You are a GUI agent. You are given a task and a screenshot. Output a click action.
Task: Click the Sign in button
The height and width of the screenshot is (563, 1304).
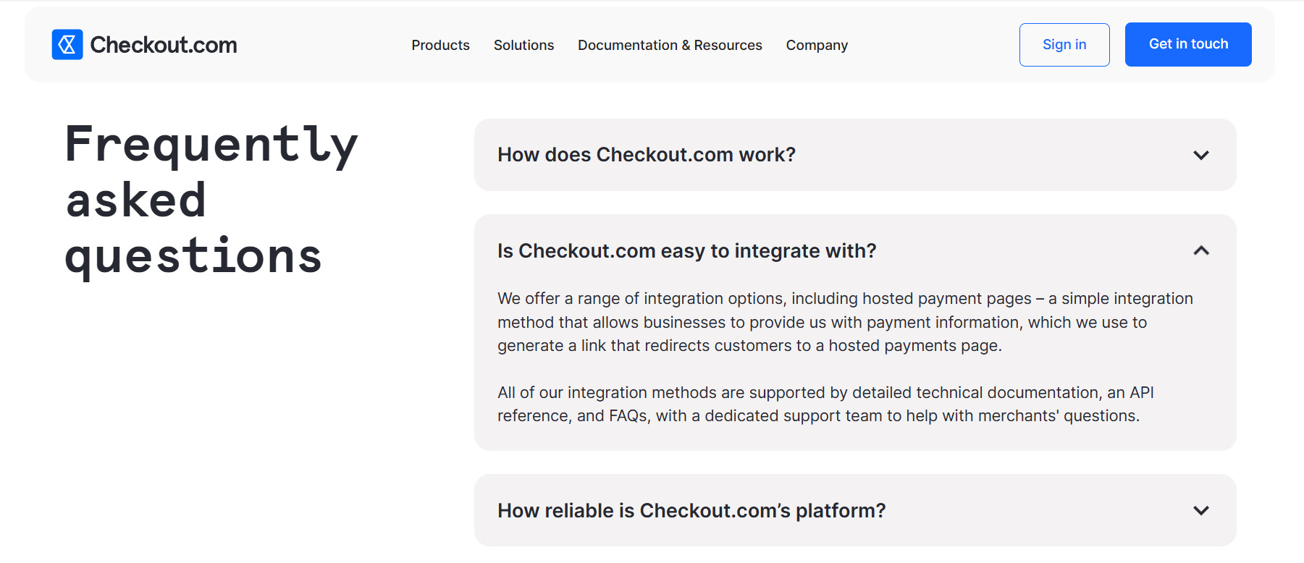click(1064, 45)
